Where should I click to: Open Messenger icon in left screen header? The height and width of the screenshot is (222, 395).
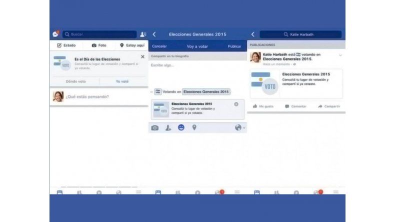(55, 34)
